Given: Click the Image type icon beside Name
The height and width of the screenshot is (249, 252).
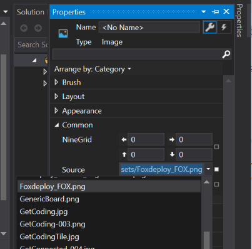Looking at the screenshot, I should [x=63, y=33].
